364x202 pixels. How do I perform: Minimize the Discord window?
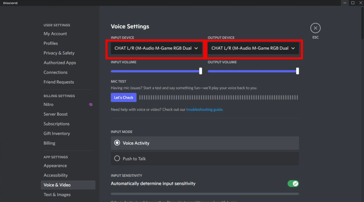pos(345,3)
